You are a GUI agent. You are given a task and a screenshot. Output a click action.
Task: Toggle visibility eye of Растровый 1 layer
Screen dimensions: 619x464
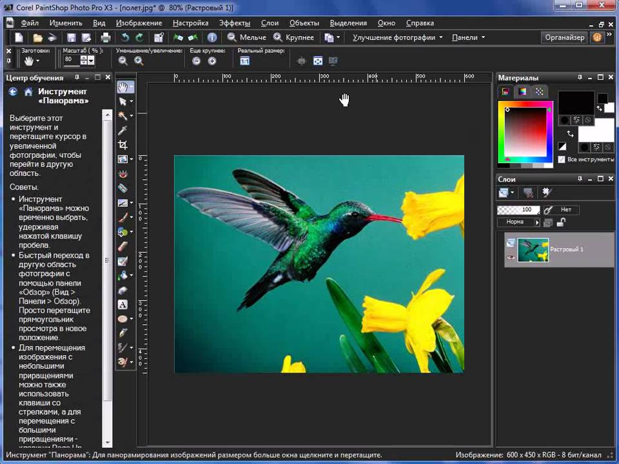[511, 257]
